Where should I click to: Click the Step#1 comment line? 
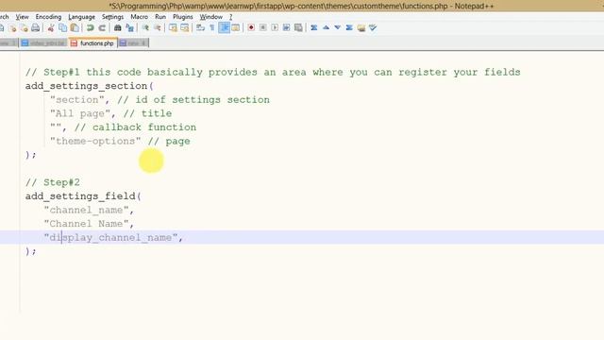pos(273,72)
